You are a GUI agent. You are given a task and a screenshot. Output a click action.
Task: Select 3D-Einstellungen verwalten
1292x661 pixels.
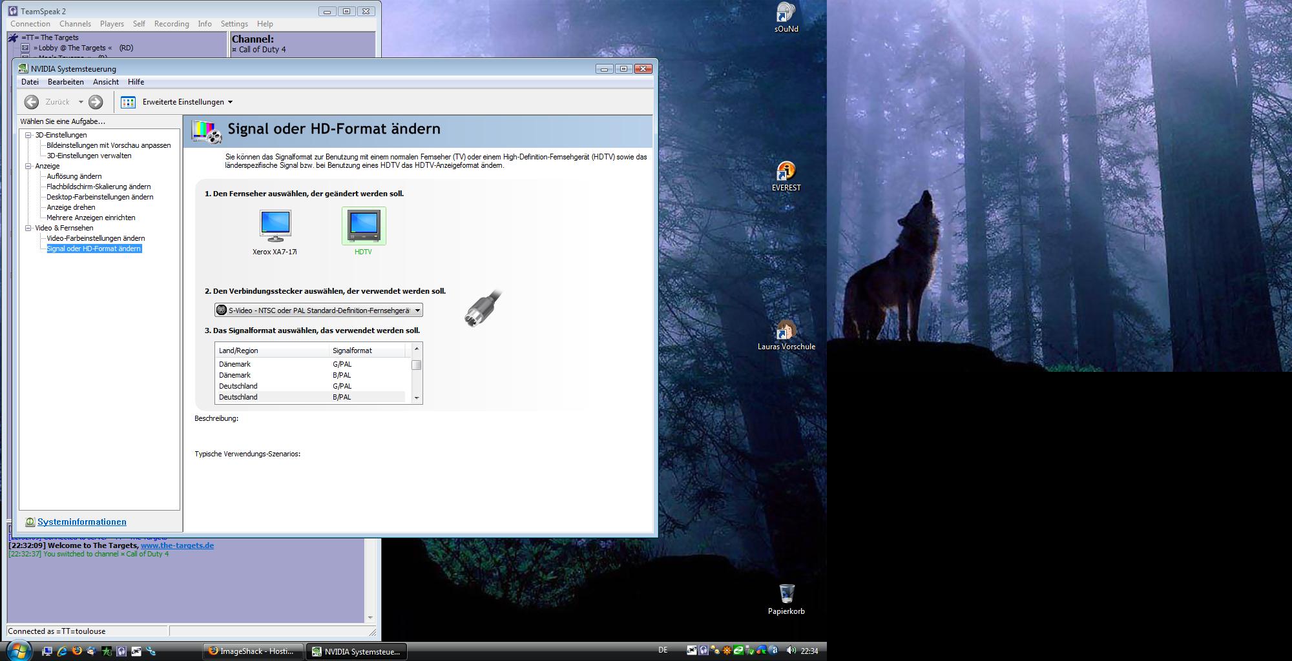(x=89, y=156)
